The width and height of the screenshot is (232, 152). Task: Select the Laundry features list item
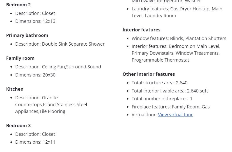pos(177,12)
